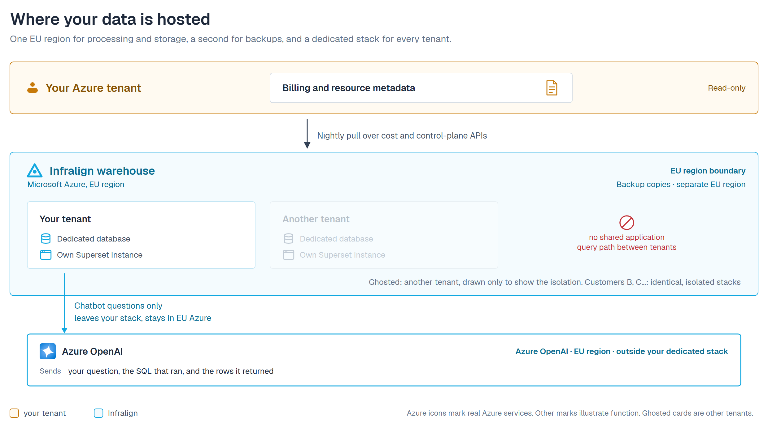This screenshot has height=428, width=768.
Task: Click 'Azure OpenAI · EU region · outside your dedicated stack'
Action: pyautogui.click(x=622, y=351)
